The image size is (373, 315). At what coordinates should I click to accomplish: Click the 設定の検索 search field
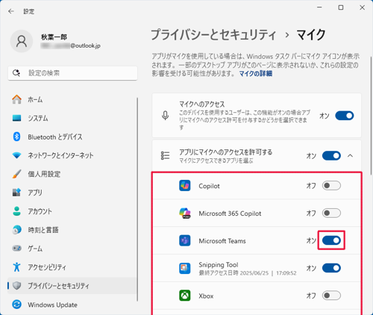[x=72, y=73]
